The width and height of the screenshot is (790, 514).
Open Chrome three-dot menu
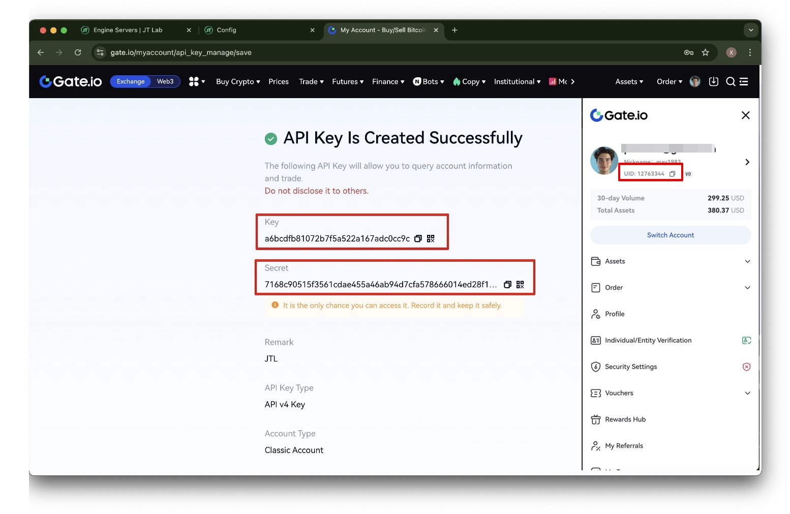750,52
